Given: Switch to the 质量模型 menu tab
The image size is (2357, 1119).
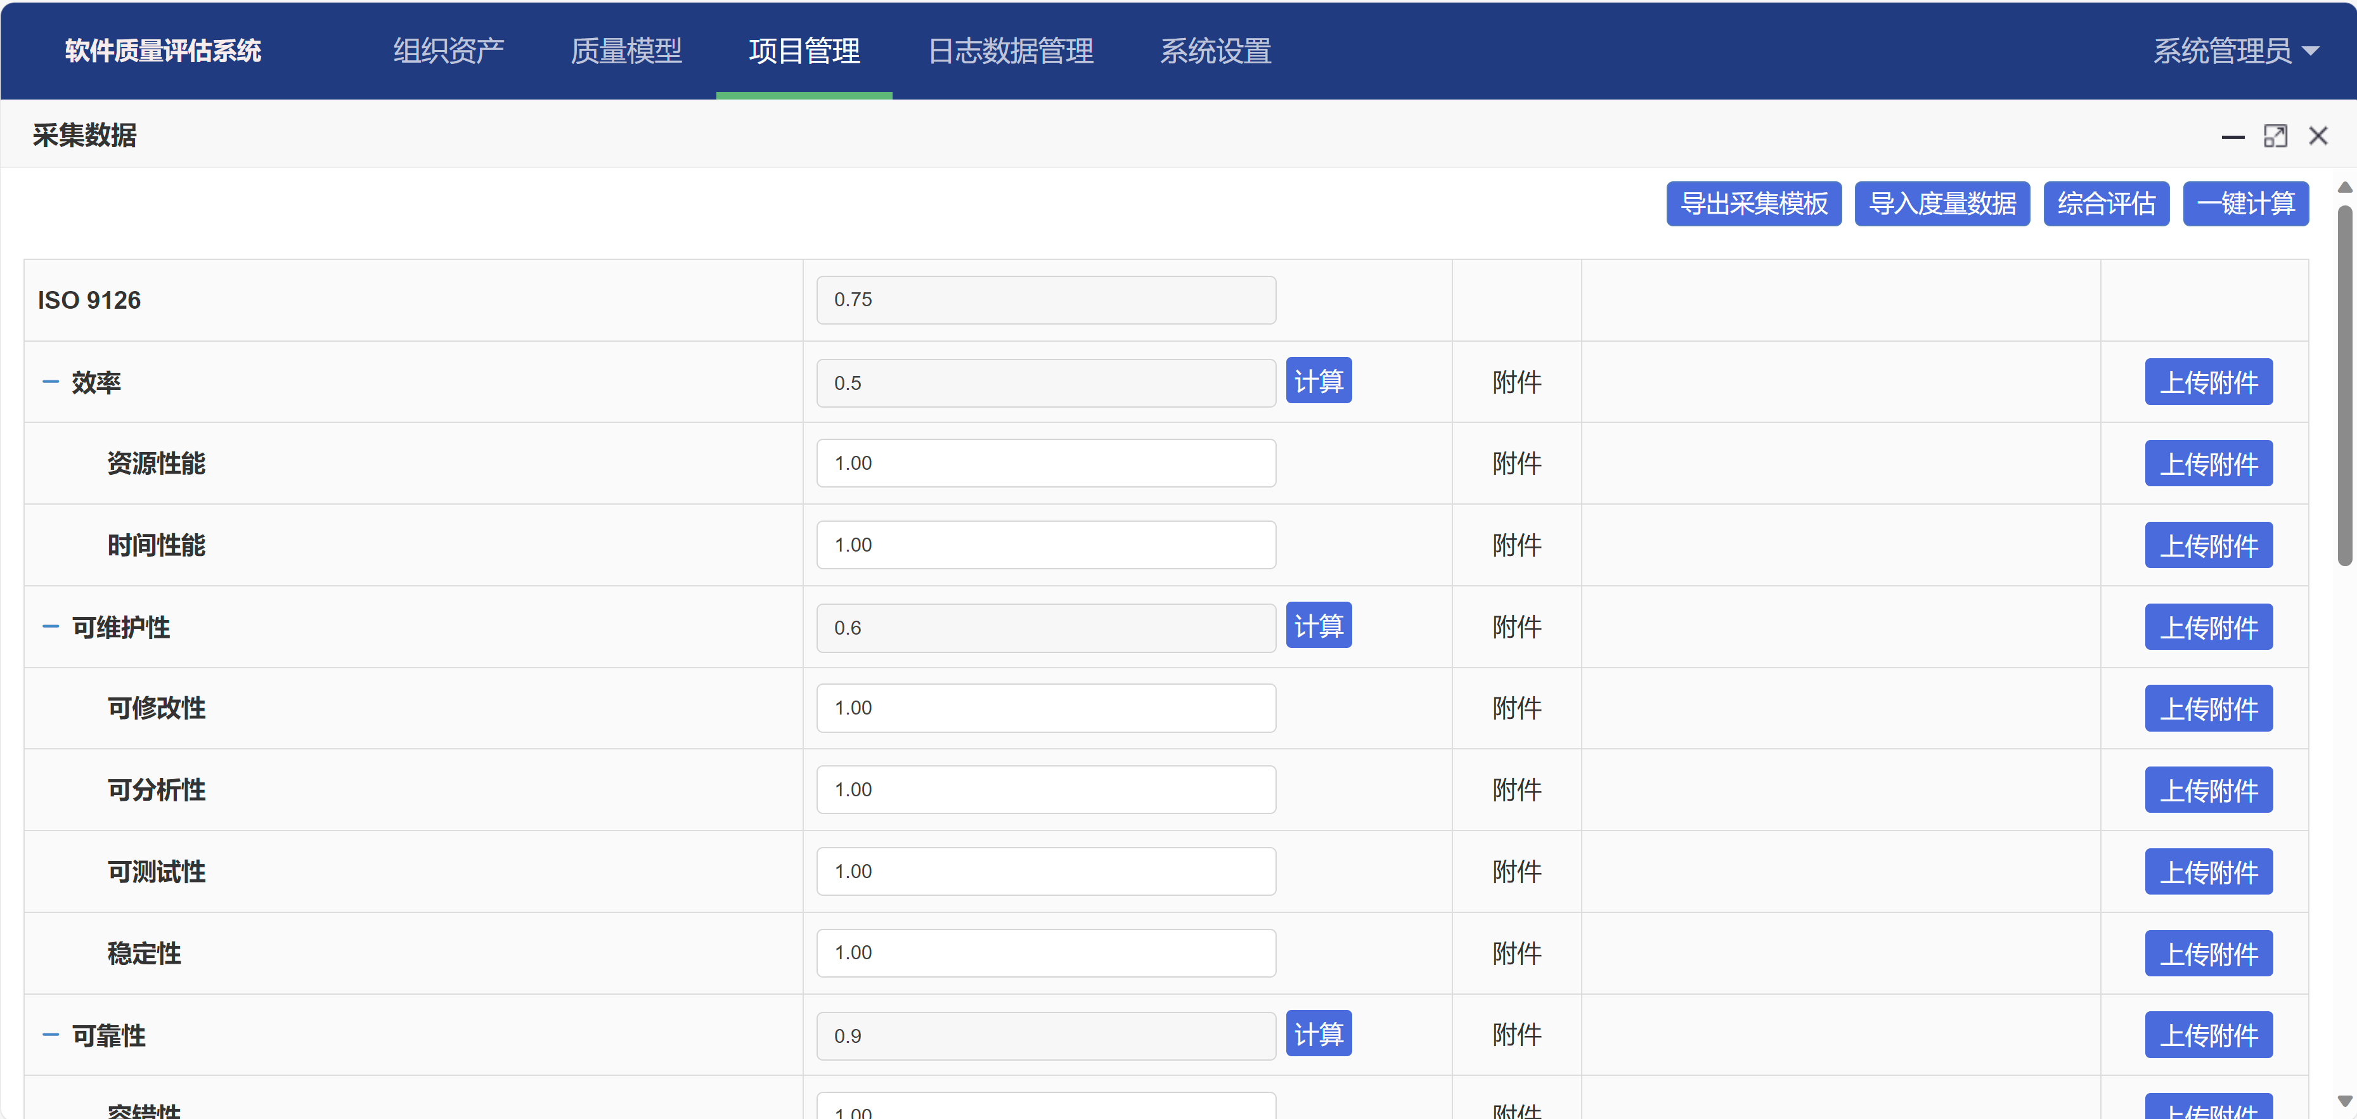Looking at the screenshot, I should click(x=626, y=51).
